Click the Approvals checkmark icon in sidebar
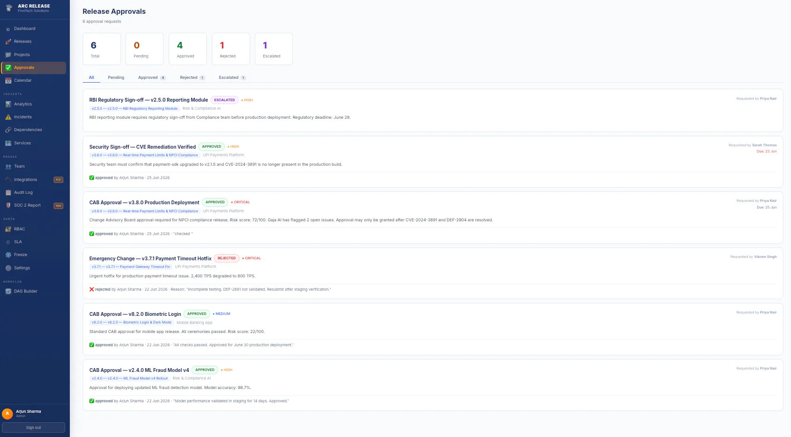Viewport: 791px width, 437px height. tap(8, 67)
